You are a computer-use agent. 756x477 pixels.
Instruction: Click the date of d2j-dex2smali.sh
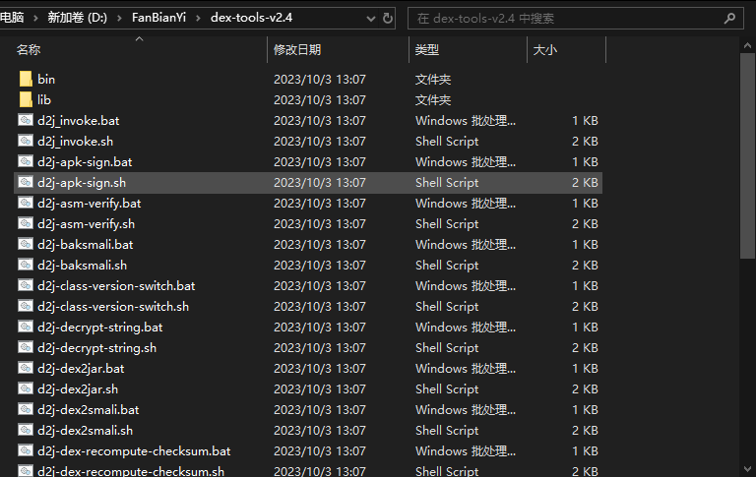[320, 430]
